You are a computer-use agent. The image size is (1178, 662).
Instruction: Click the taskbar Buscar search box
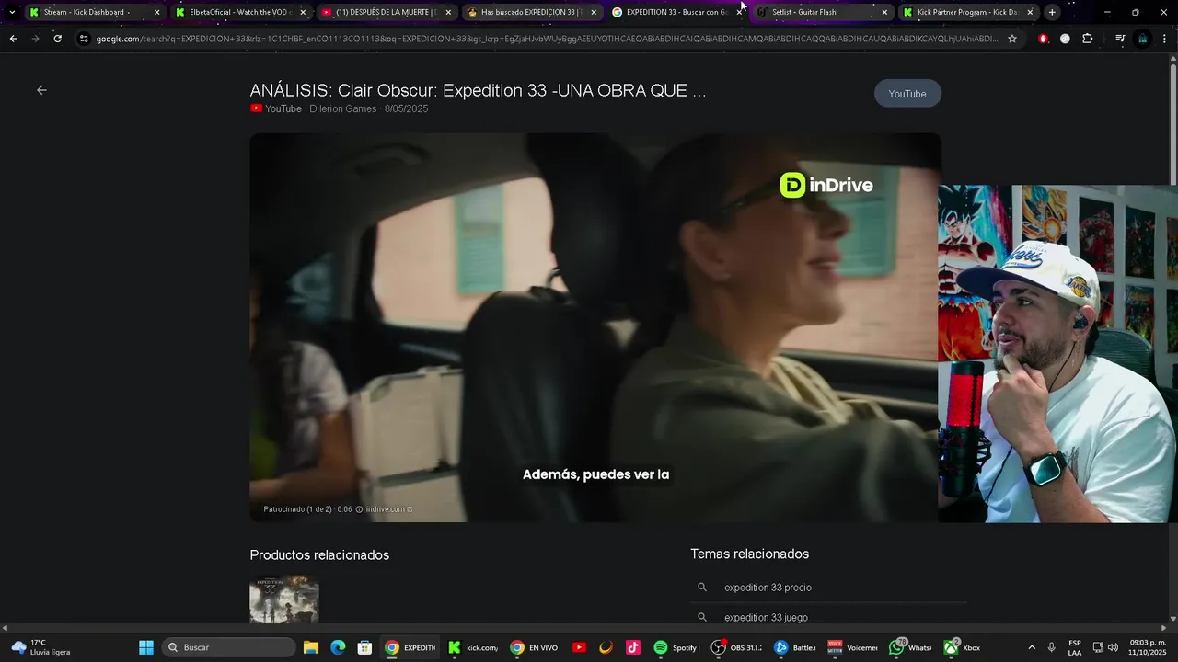(229, 647)
